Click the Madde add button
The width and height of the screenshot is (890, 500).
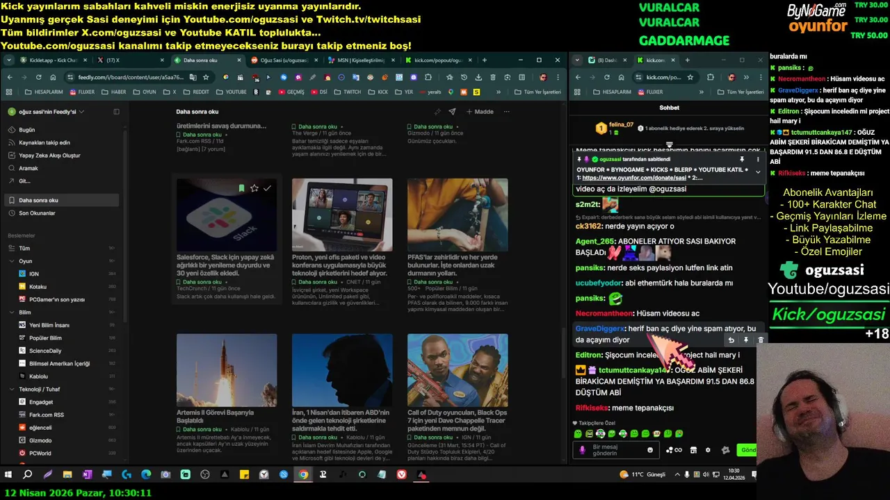coord(480,112)
